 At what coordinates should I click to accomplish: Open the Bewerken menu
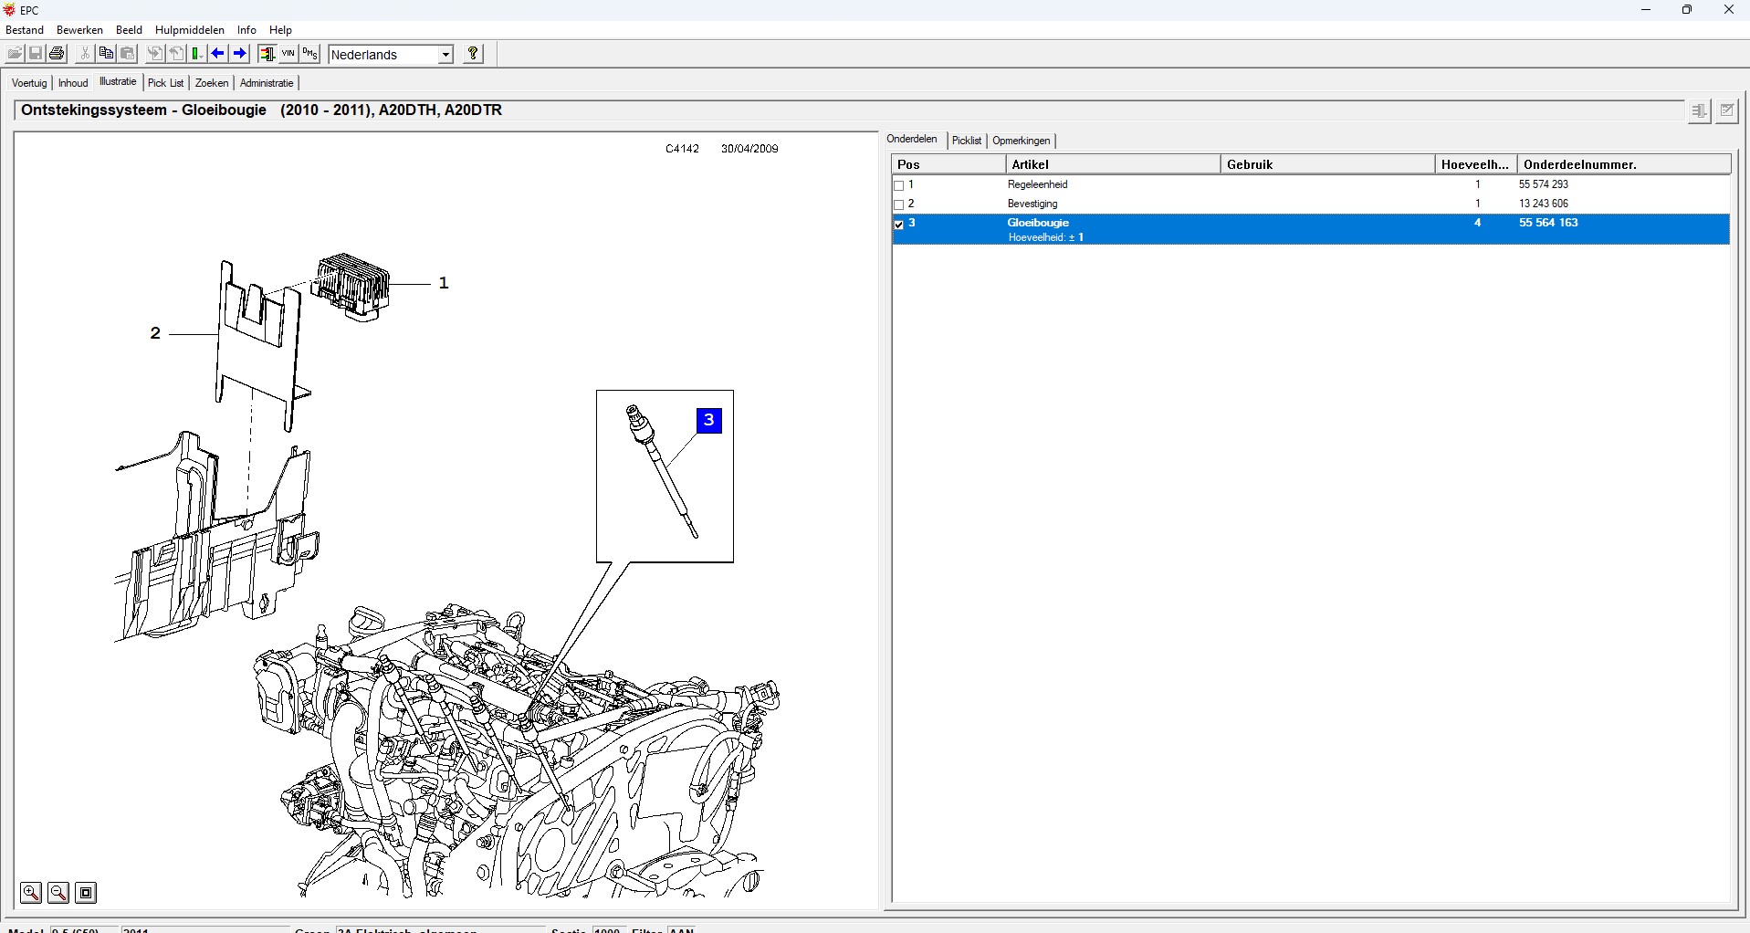point(80,30)
